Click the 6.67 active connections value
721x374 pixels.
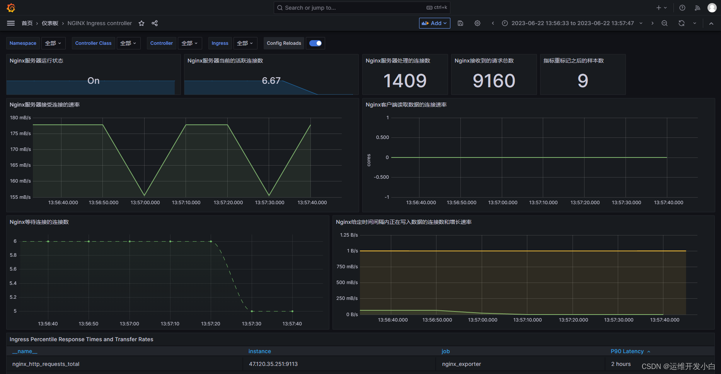pos(271,81)
